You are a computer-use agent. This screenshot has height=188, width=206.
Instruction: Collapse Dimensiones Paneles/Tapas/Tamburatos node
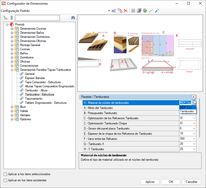(x=12, y=70)
